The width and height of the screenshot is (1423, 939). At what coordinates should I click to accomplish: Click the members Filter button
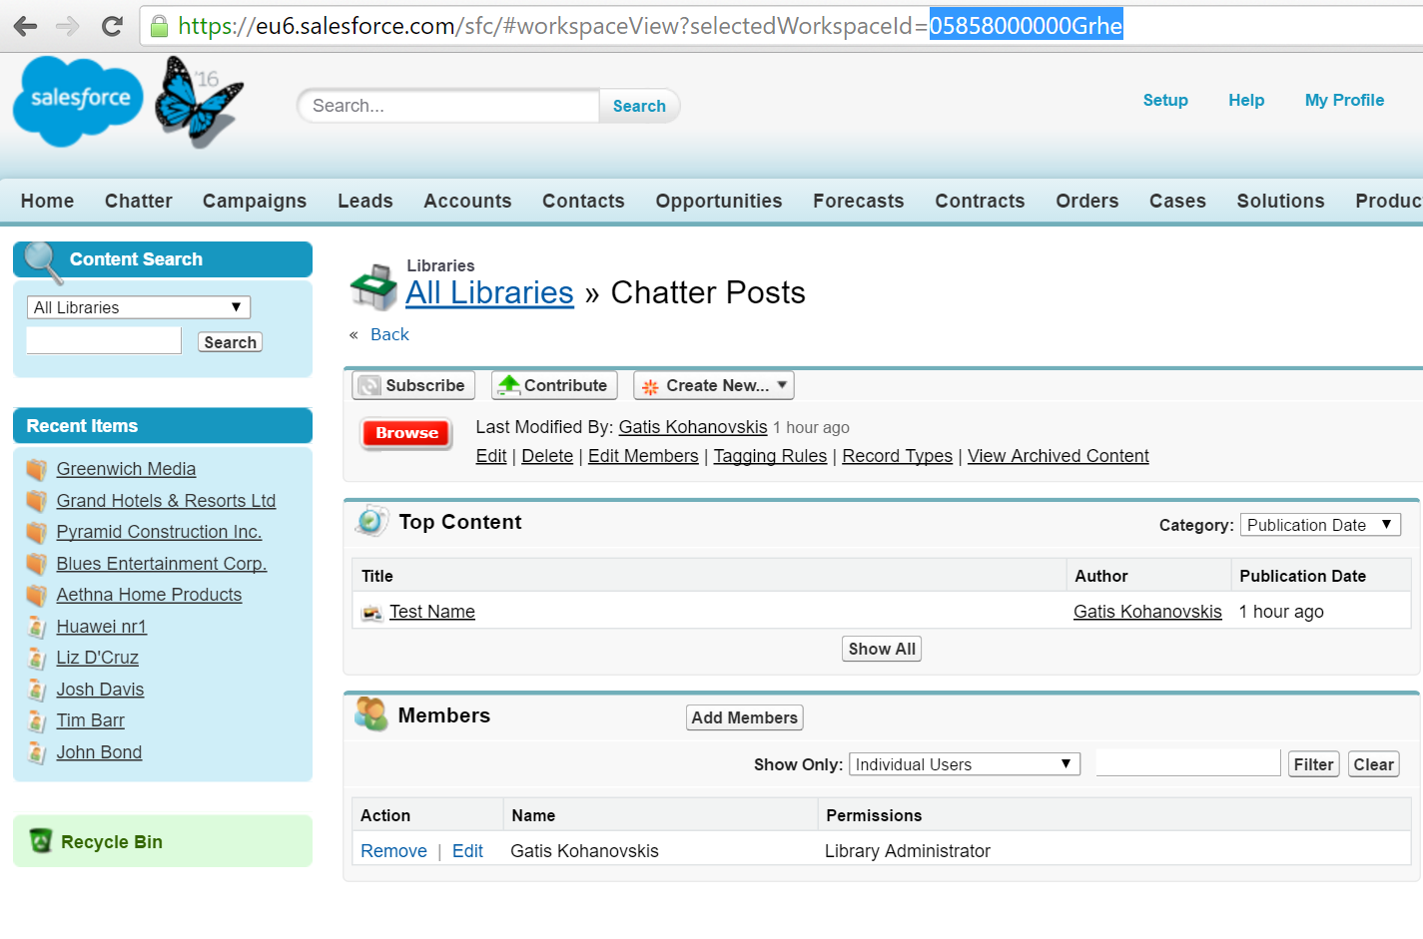click(x=1313, y=764)
